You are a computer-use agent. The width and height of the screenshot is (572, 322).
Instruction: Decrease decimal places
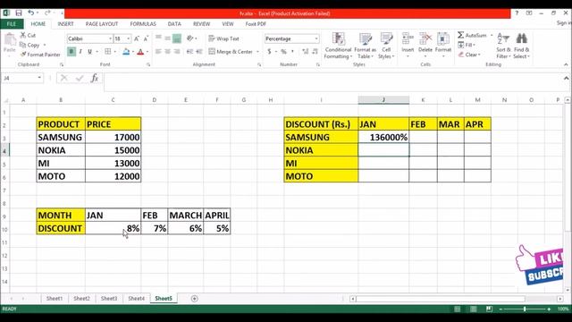tap(315, 52)
